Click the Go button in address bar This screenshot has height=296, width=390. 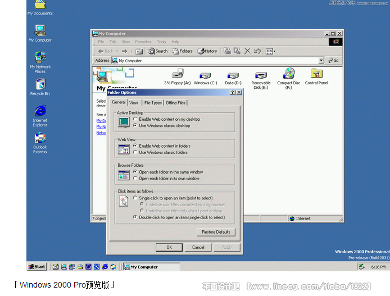334,61
